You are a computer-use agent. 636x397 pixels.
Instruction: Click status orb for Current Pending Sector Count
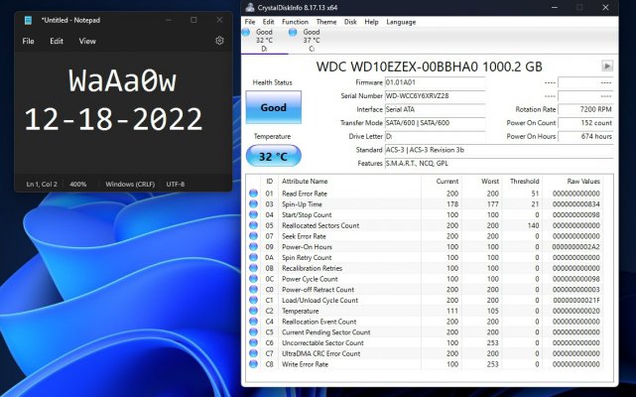point(254,332)
